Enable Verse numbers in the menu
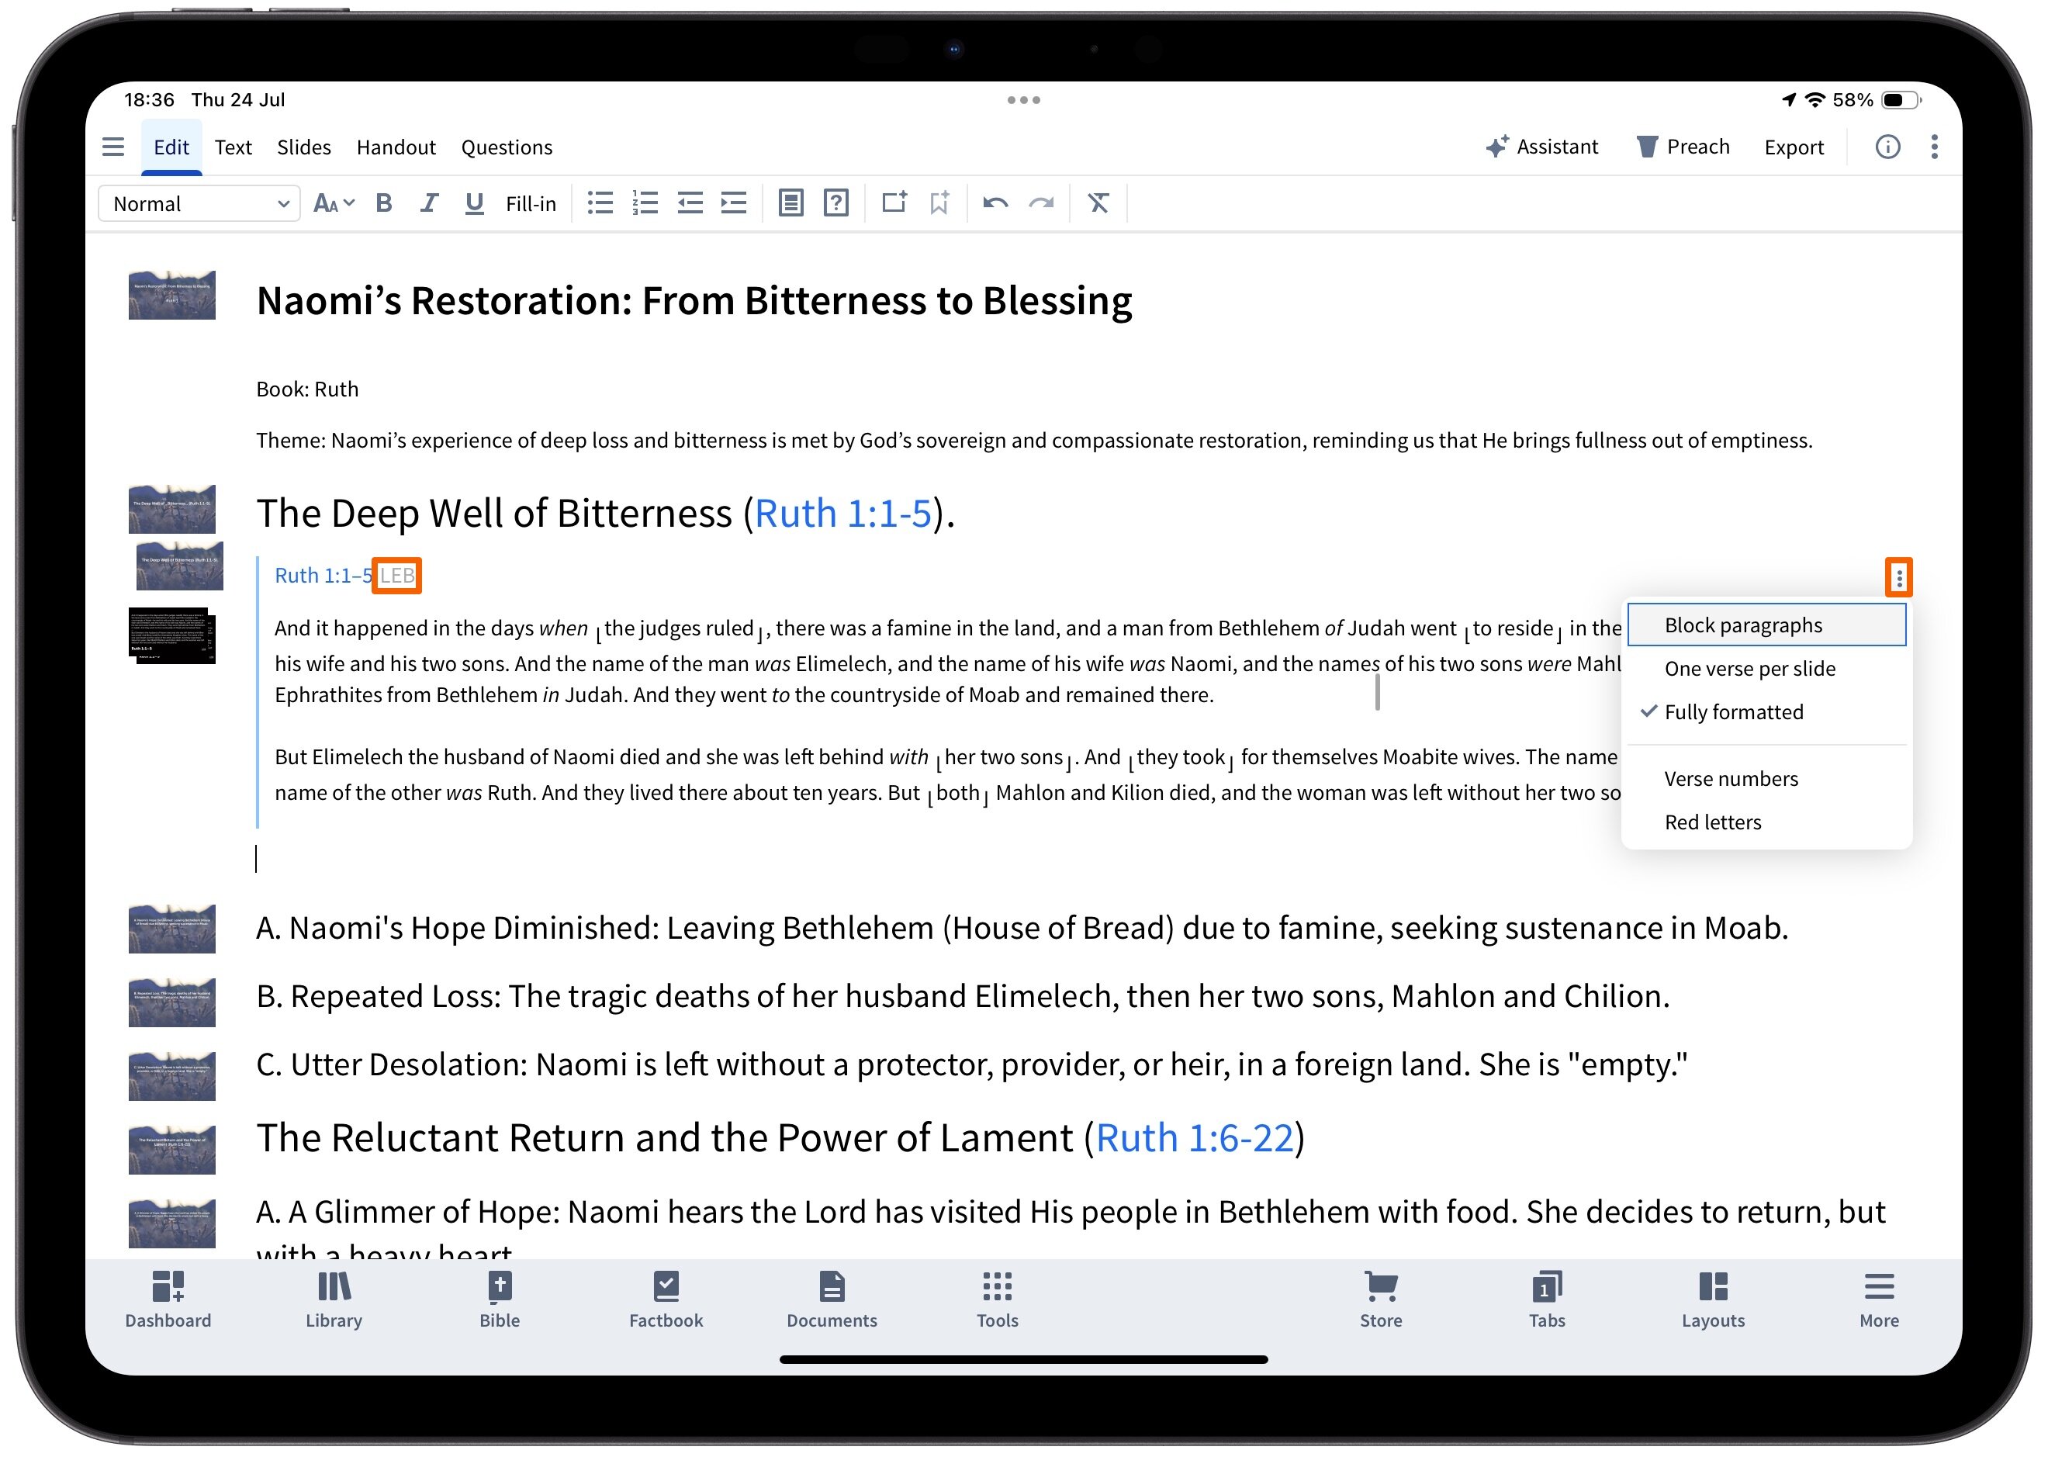Screen dimensions: 2048x1457 1731,779
